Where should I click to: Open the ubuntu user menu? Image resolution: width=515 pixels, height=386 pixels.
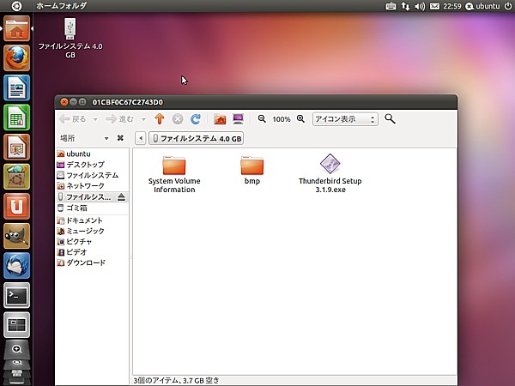(482, 6)
